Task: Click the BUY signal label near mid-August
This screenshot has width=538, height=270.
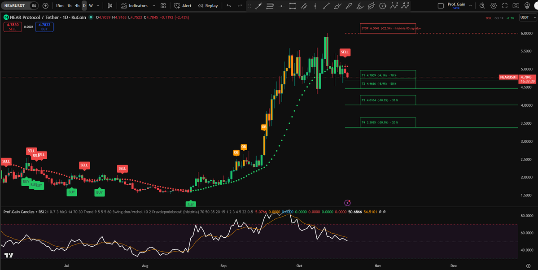Action: [190, 205]
